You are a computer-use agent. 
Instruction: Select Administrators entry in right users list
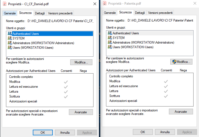tap(144, 42)
